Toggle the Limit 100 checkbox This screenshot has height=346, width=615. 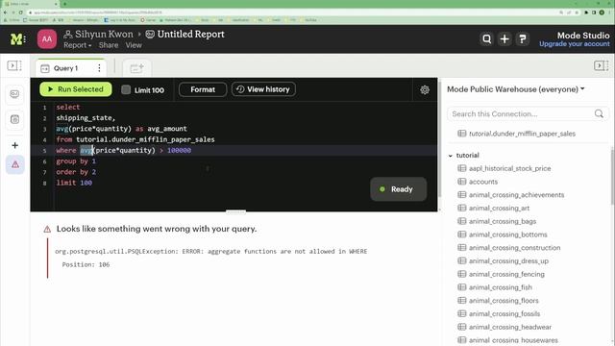(x=126, y=89)
